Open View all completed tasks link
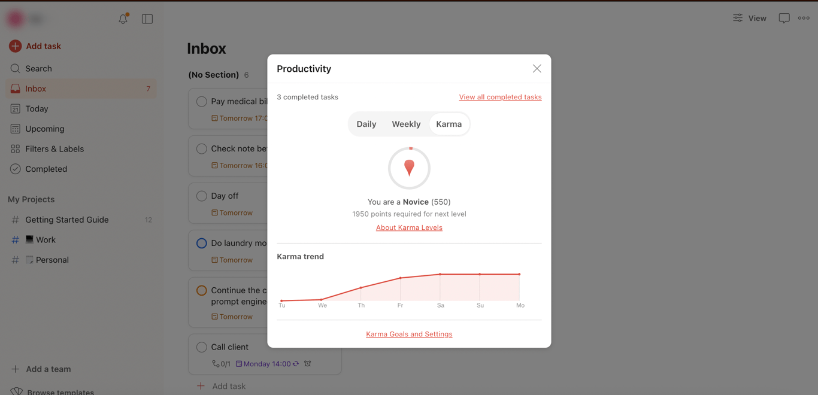This screenshot has width=818, height=395. pos(500,97)
